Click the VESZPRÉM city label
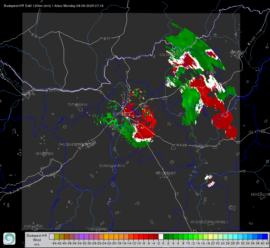Viewport: 270px width, 248px height. (44, 153)
